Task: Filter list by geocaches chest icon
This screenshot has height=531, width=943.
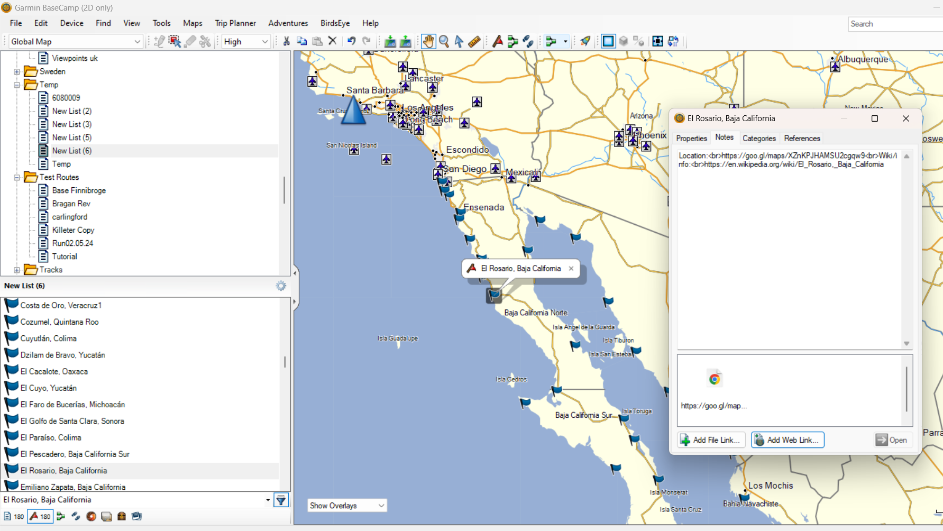Action: [x=122, y=516]
